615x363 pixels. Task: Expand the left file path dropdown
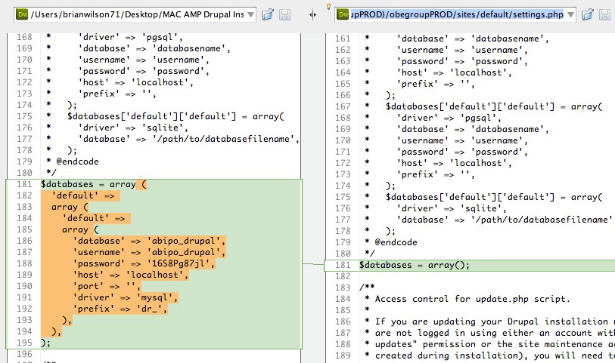250,15
